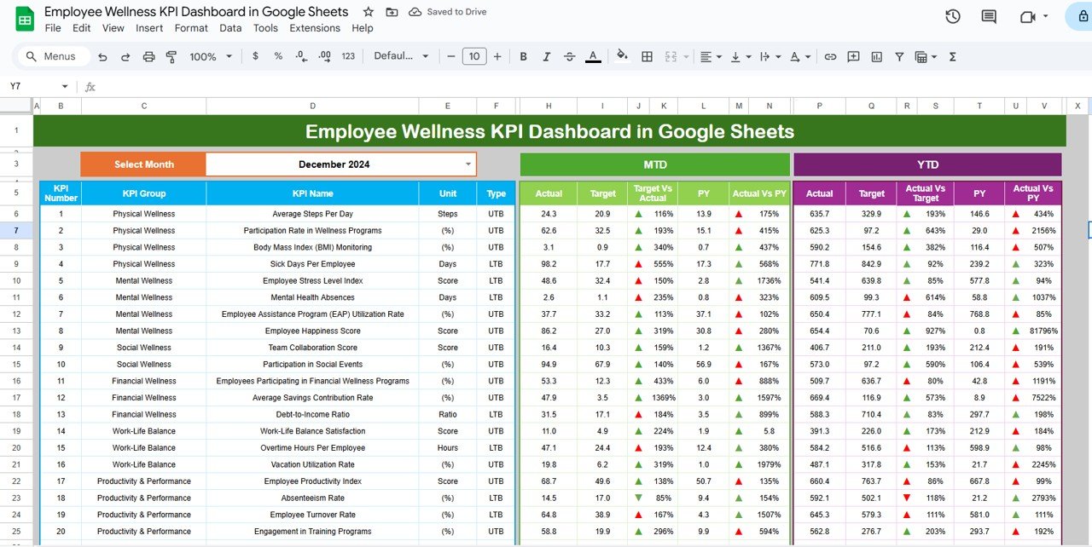The width and height of the screenshot is (1092, 547).
Task: Open the text color picker
Action: [x=593, y=56]
